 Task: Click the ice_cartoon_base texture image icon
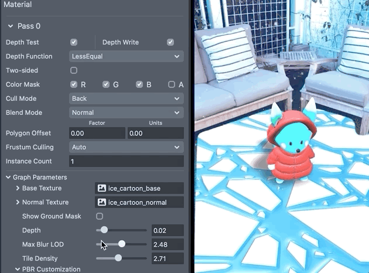(x=102, y=188)
